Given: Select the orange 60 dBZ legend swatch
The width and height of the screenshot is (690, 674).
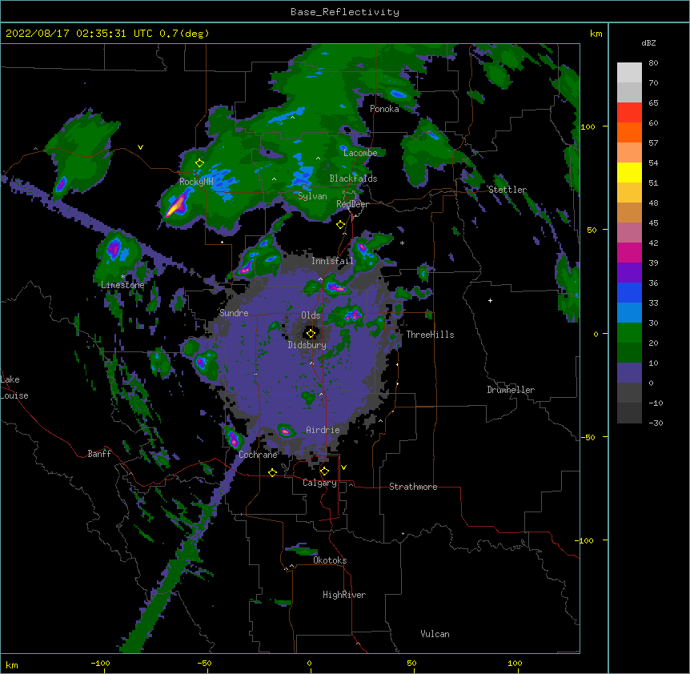Looking at the screenshot, I should (x=629, y=132).
